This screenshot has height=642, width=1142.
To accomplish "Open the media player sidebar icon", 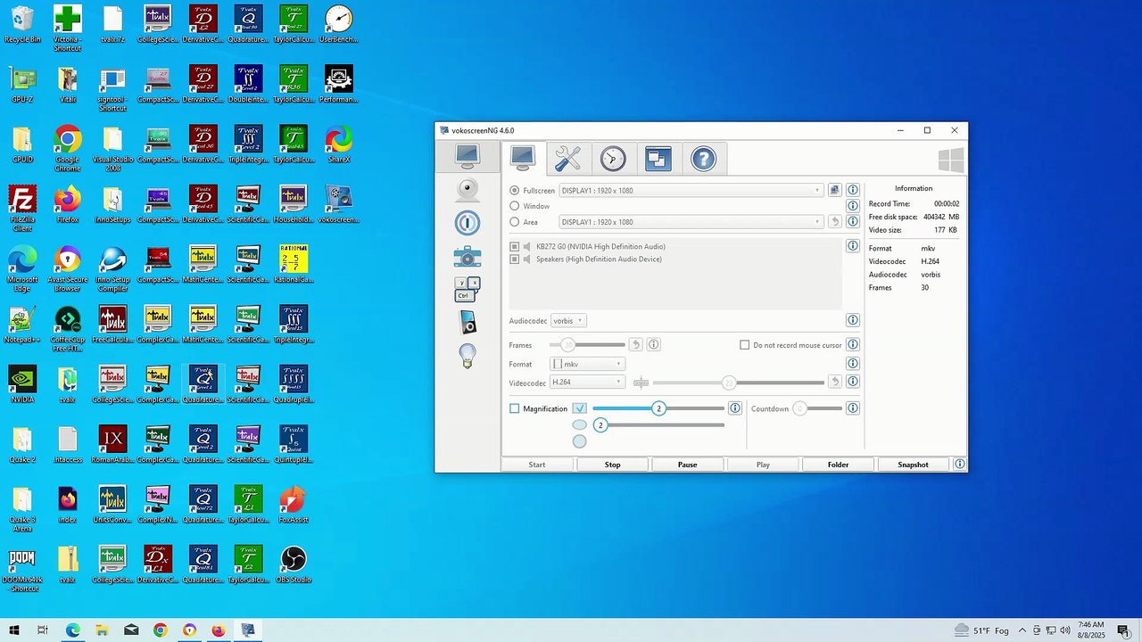I will [x=468, y=322].
